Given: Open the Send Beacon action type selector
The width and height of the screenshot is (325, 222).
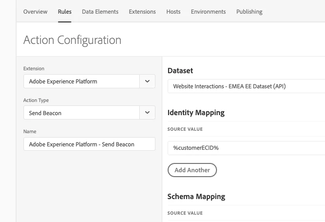Looking at the screenshot, I should point(82,113).
